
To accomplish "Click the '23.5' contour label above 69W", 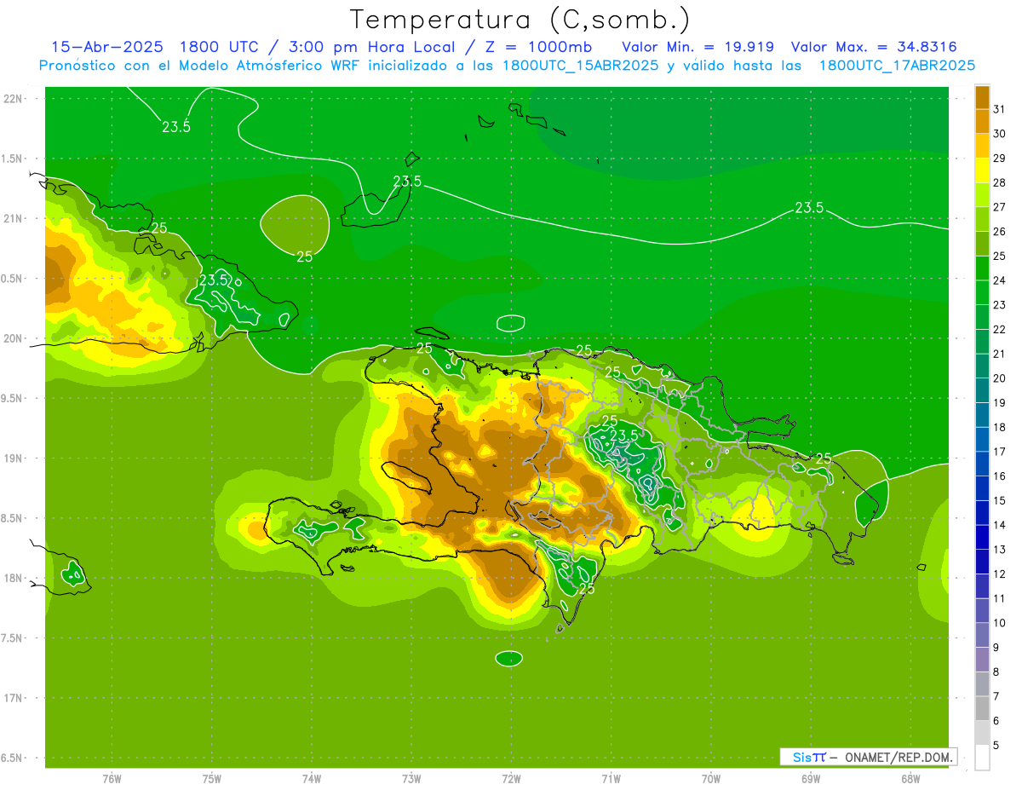I will pyautogui.click(x=809, y=207).
